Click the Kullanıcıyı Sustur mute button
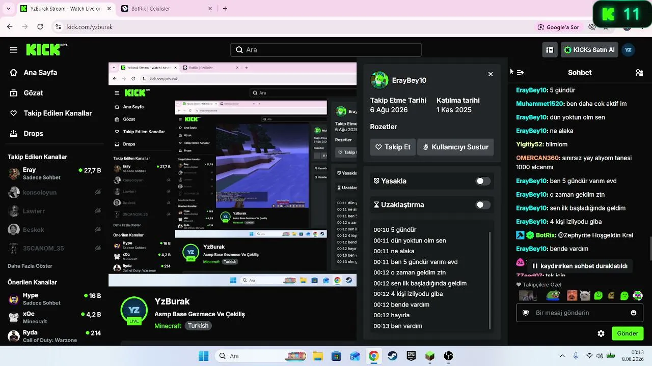 click(455, 147)
